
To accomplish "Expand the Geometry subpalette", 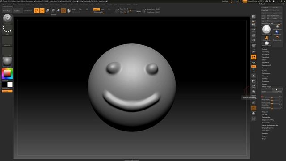I will click(x=265, y=52).
